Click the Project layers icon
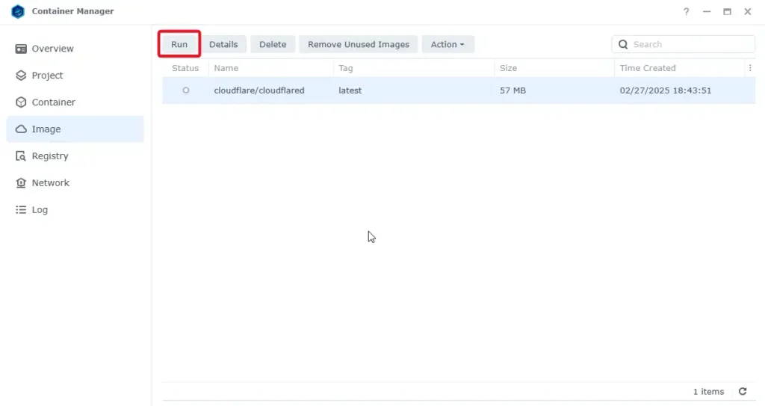765x406 pixels. [x=21, y=76]
